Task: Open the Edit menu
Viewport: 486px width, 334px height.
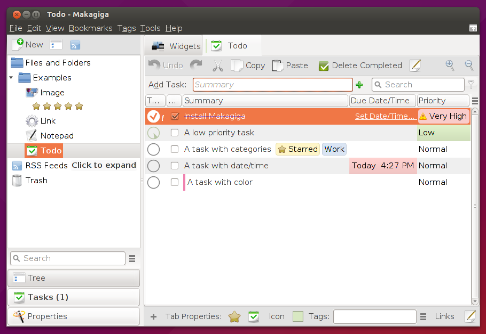Action: click(x=34, y=28)
